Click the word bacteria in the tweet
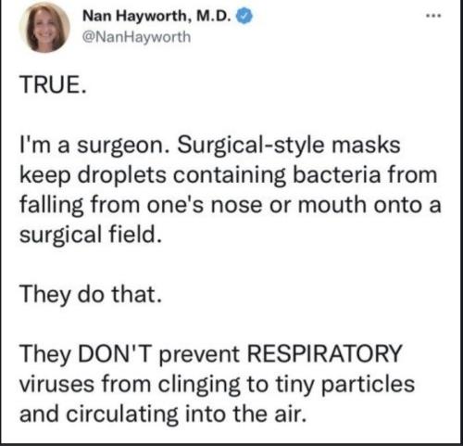This screenshot has width=463, height=446. click(336, 175)
